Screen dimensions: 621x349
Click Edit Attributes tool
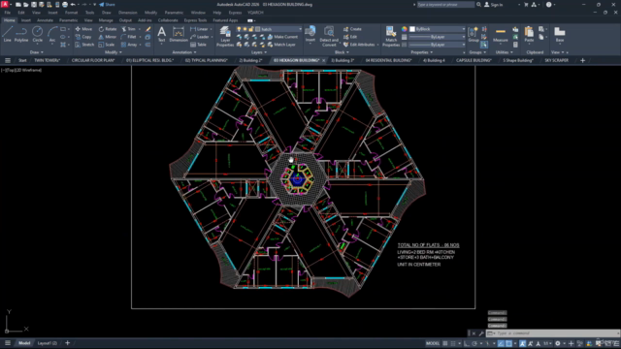[x=359, y=45]
